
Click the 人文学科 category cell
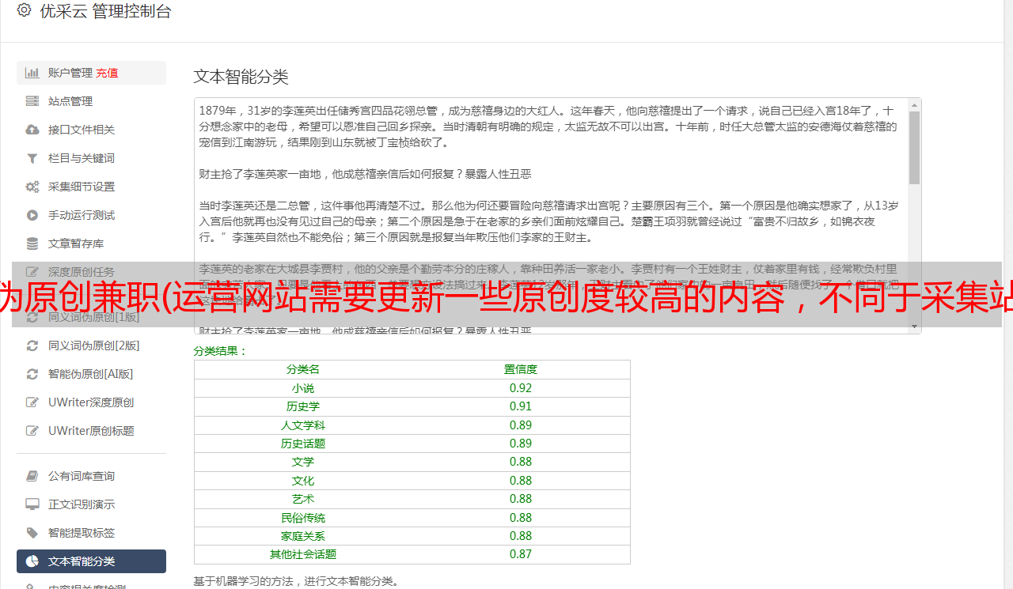(303, 425)
